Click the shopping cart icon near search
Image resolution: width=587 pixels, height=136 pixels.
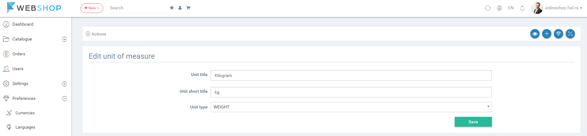[188, 8]
